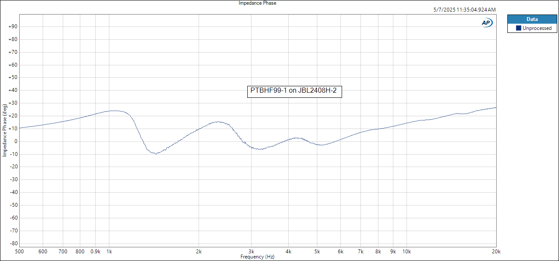Click the Impedance Phase graph title
The width and height of the screenshot is (559, 261).
tap(258, 3)
